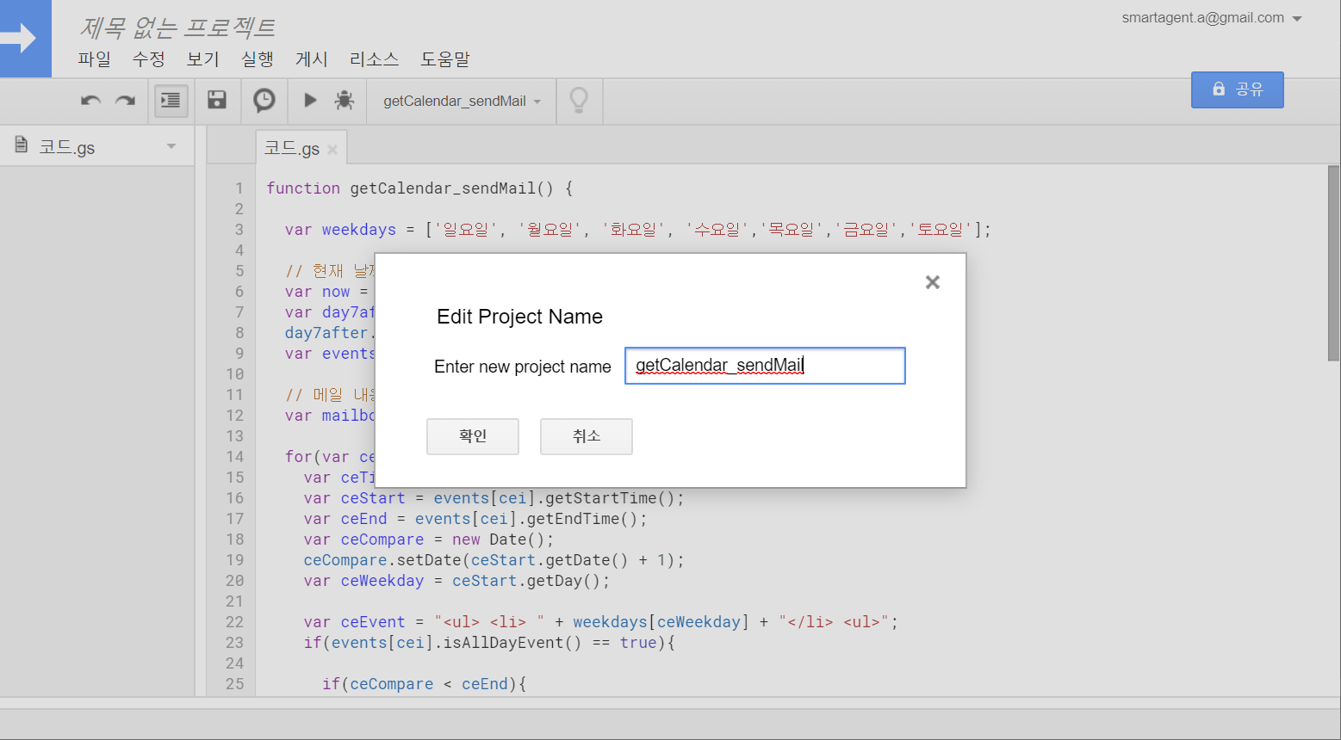
Task: Click the redo arrow icon
Action: click(126, 101)
